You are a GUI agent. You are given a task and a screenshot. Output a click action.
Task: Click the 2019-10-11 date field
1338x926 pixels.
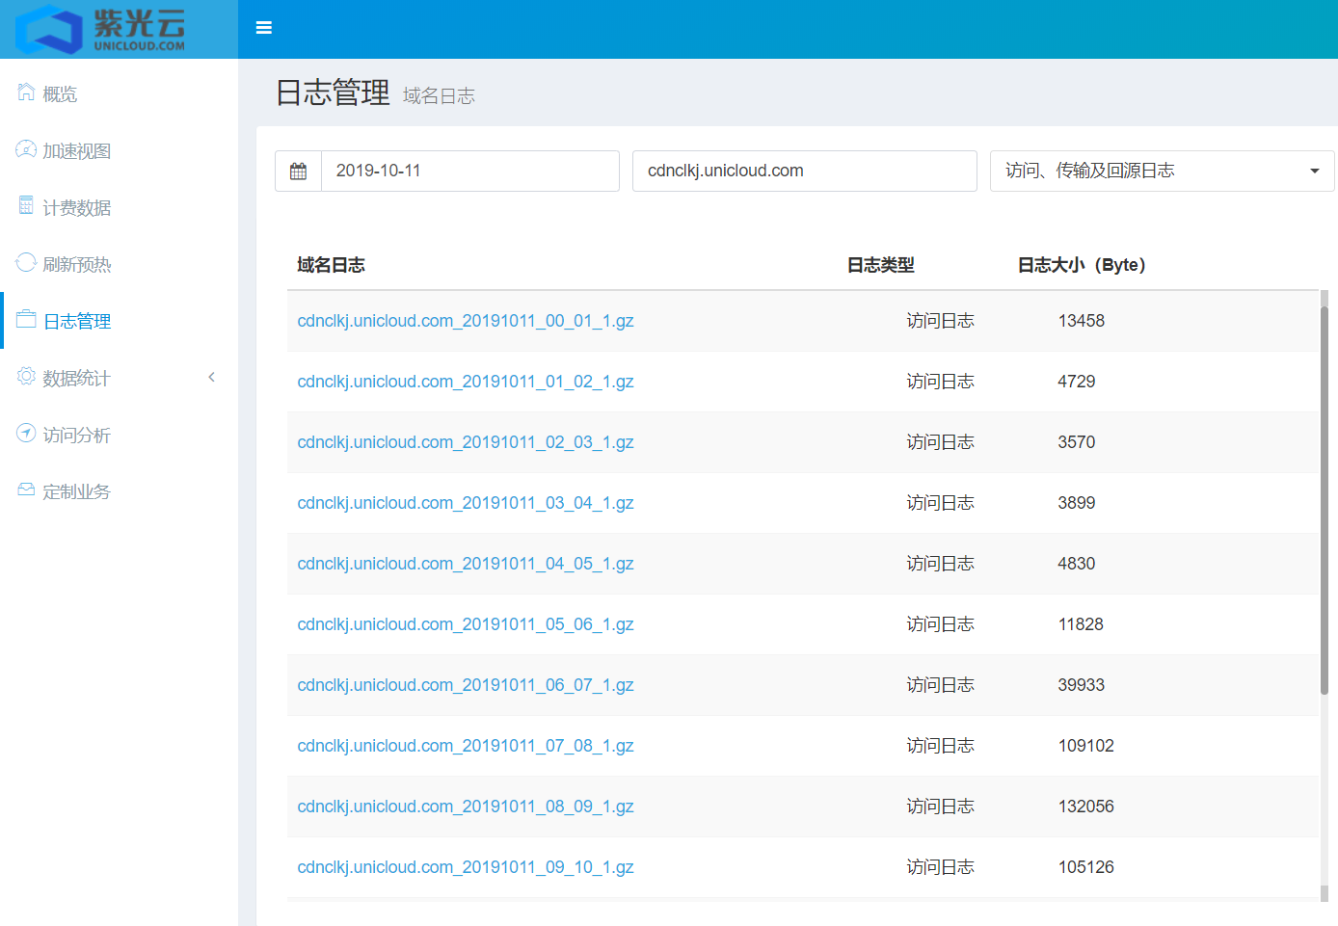(x=470, y=171)
